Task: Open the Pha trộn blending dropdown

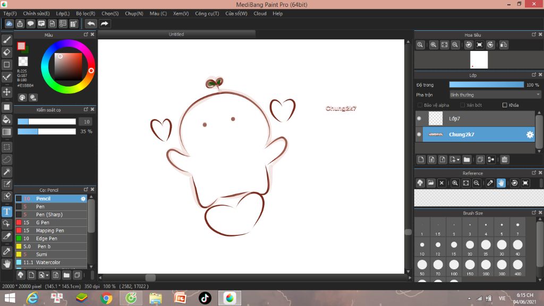Action: [495, 95]
